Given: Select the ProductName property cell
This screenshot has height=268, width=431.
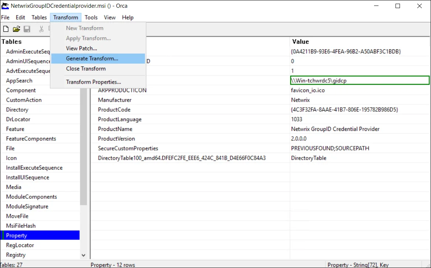Looking at the screenshot, I should tap(115, 129).
